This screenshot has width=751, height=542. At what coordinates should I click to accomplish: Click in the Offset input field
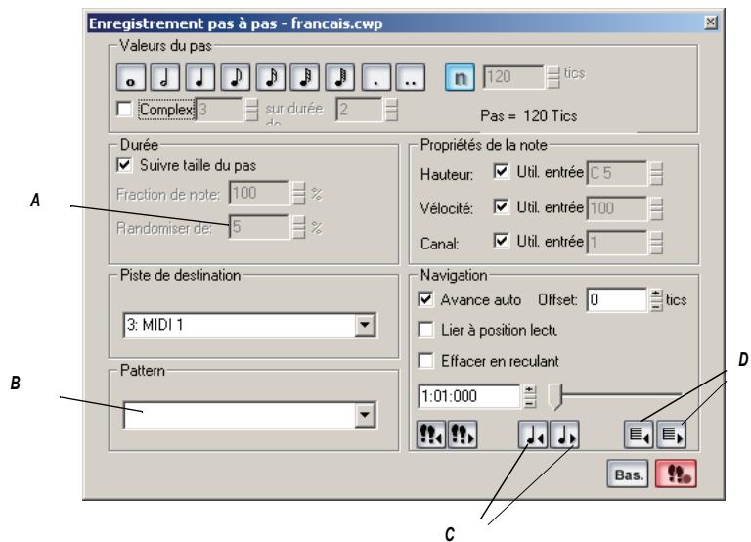(617, 300)
